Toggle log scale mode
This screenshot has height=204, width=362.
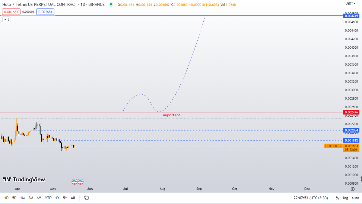pyautogui.click(x=345, y=198)
